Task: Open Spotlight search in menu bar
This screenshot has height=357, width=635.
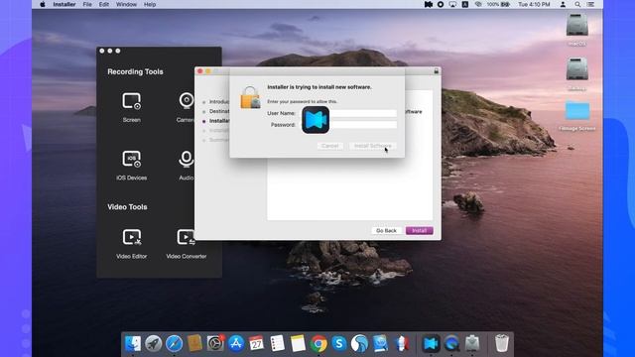Action: pyautogui.click(x=577, y=4)
